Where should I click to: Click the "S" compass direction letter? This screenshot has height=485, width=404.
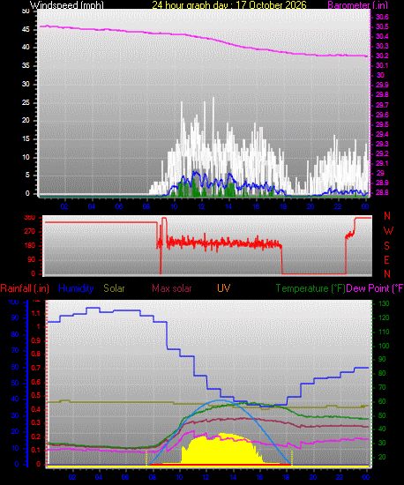click(386, 246)
